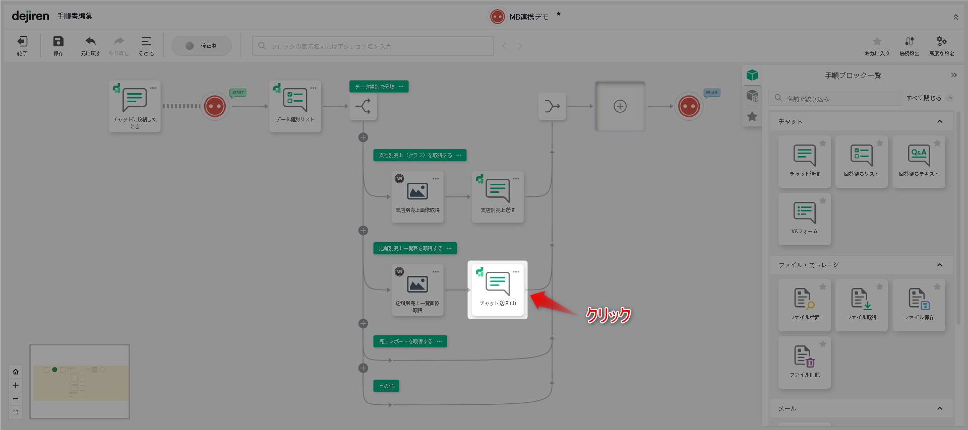Select the 支店別売上画像取得 image block
Screen dimensions: 968x430
click(417, 197)
